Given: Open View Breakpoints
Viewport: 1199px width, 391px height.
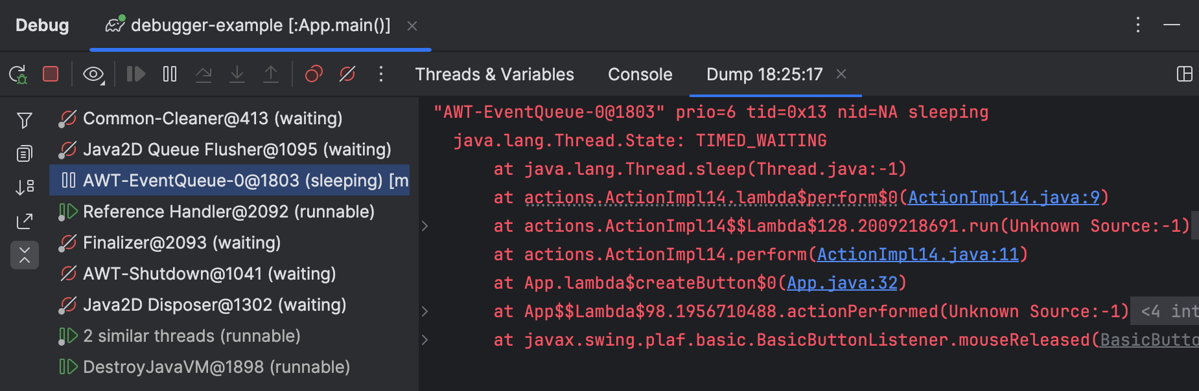Looking at the screenshot, I should pos(314,74).
